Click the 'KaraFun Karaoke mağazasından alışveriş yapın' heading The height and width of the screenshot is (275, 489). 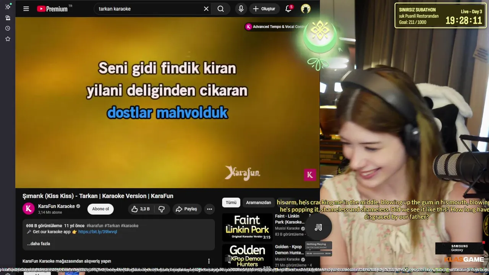[67, 261]
